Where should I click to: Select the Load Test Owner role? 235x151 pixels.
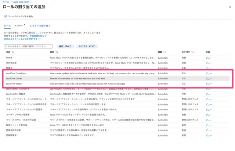pos(117,79)
